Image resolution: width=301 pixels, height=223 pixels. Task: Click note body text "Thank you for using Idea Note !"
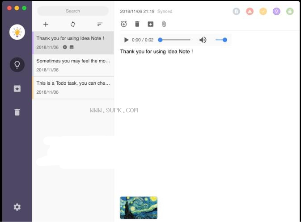click(157, 51)
